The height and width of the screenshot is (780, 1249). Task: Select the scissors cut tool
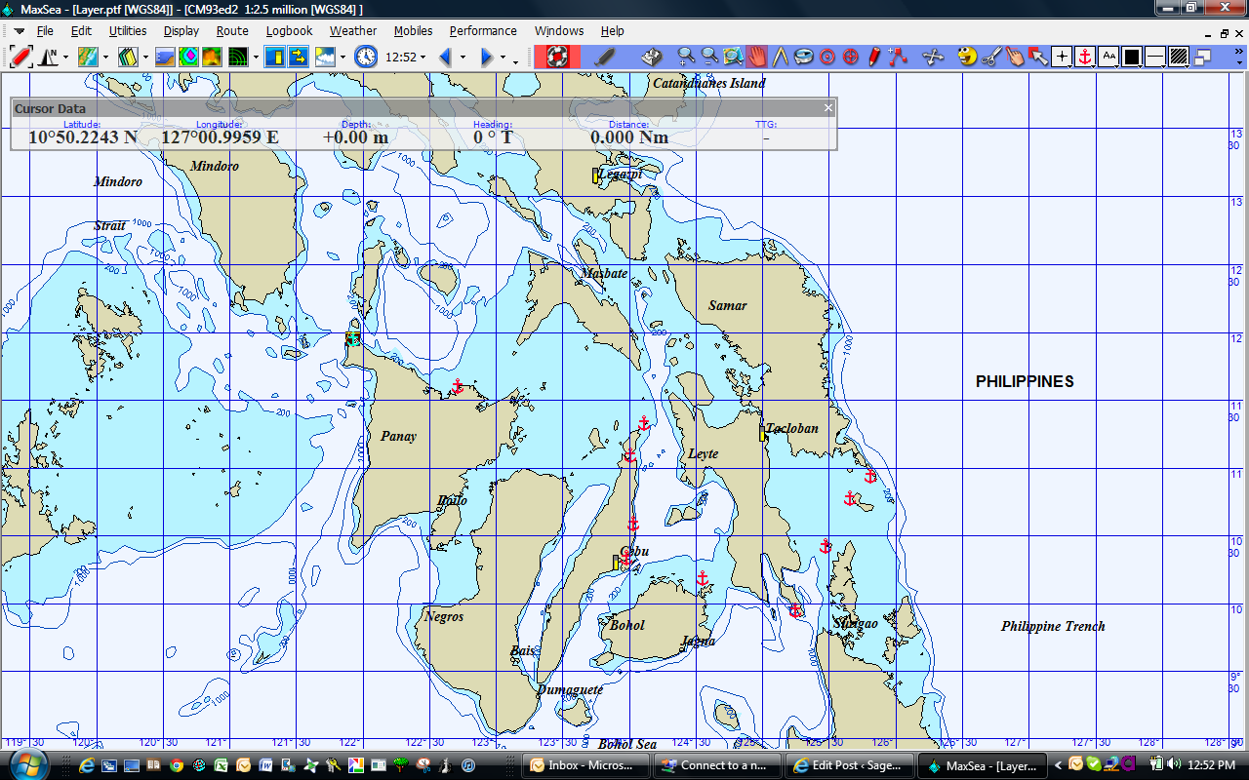(990, 57)
